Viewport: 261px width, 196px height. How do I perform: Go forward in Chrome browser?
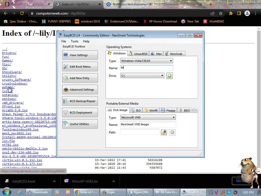(x=14, y=13)
